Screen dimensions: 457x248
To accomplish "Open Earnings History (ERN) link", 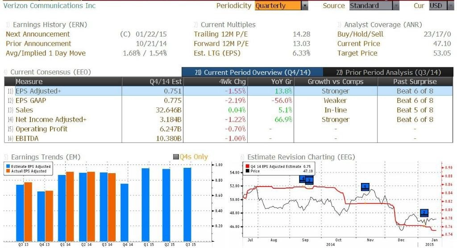I will (x=50, y=25).
